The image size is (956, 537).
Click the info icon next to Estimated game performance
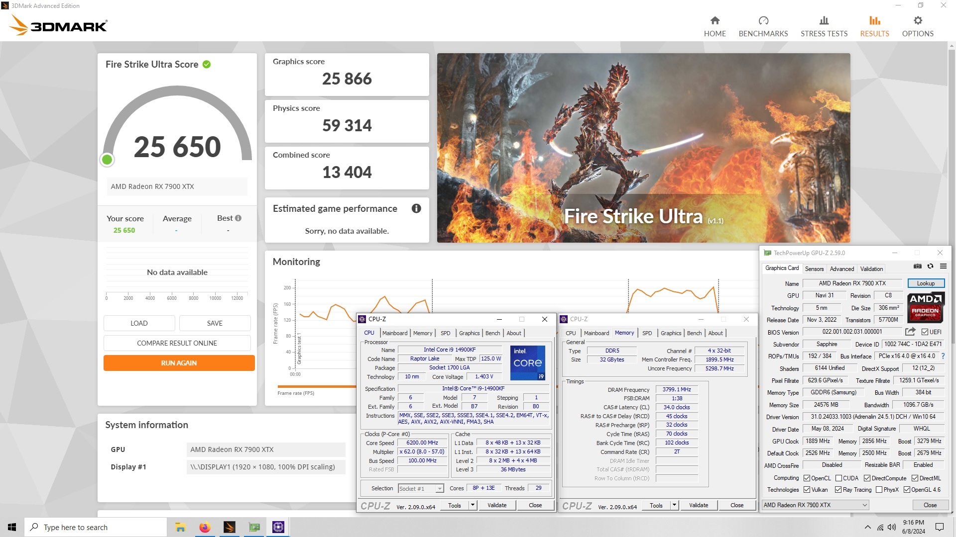coord(416,208)
